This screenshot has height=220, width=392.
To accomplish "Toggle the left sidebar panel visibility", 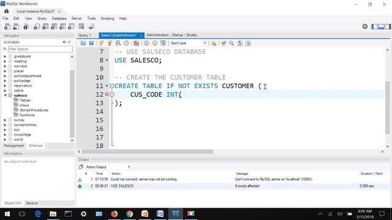I will coord(375,26).
